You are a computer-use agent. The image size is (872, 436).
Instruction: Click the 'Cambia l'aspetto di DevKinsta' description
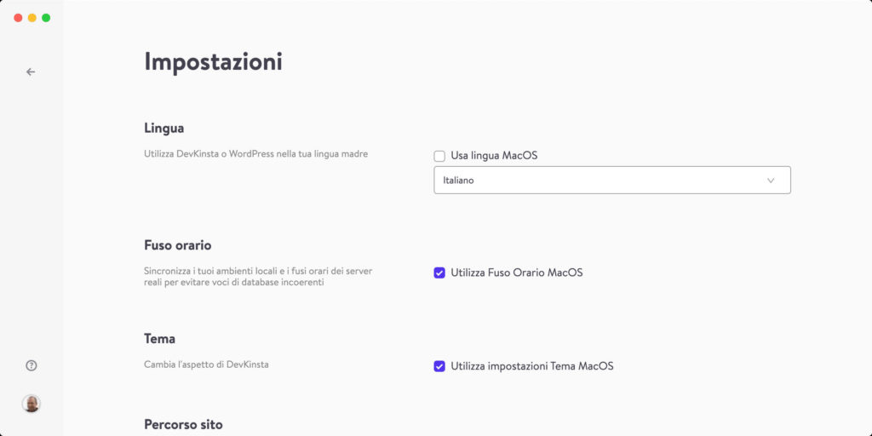point(206,364)
